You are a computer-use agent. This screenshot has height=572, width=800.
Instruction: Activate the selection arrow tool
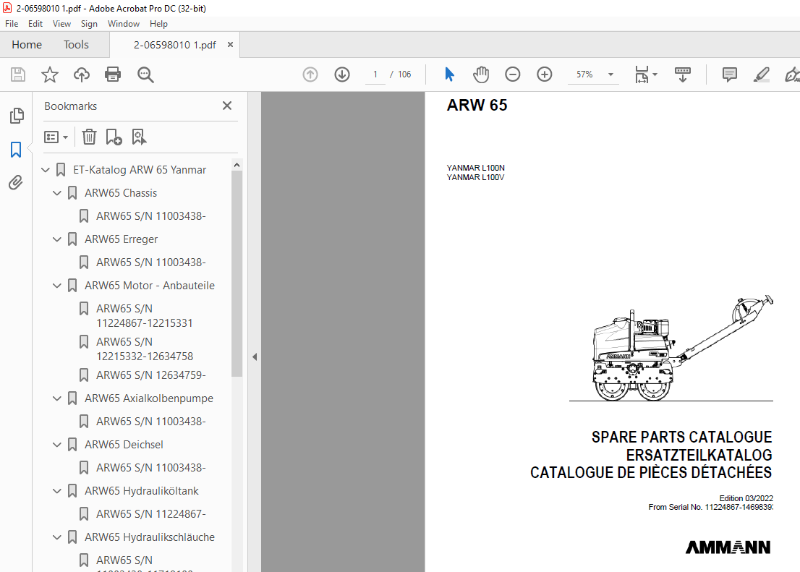(449, 74)
